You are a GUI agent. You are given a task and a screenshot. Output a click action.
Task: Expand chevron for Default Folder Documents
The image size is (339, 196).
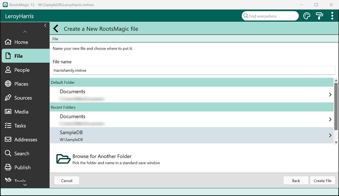pos(330,95)
